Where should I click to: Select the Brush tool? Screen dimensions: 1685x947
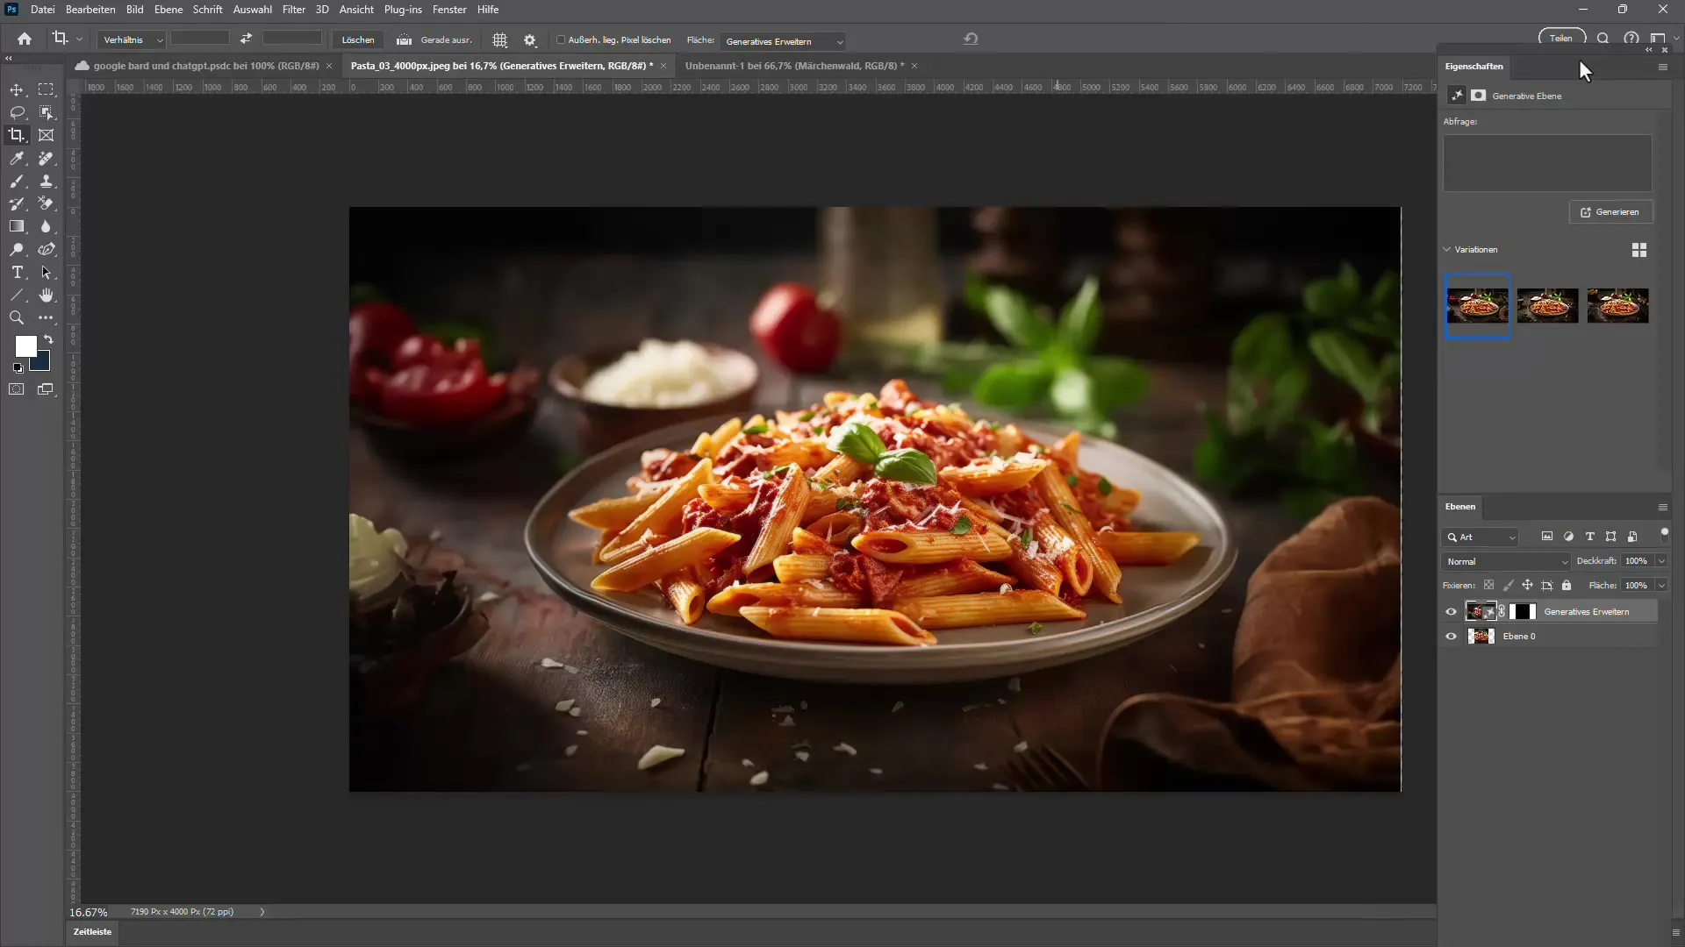[x=17, y=181]
